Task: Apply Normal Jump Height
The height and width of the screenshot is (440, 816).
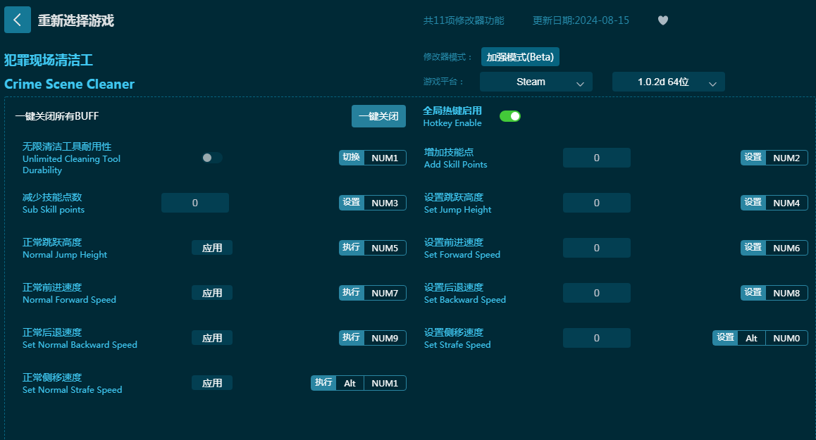Action: pos(212,248)
